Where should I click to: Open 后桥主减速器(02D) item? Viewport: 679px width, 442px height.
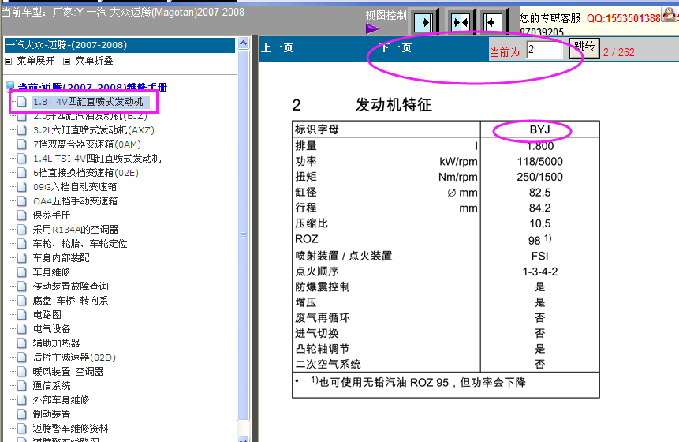(x=74, y=358)
